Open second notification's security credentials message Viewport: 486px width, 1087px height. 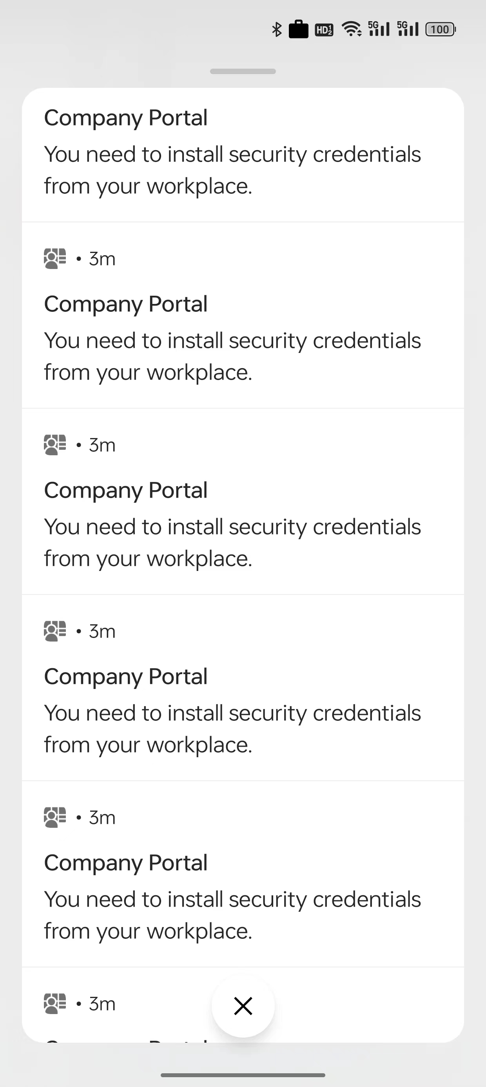point(232,356)
